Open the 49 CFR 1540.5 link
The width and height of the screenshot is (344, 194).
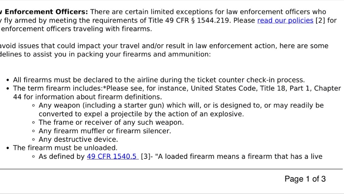click(113, 157)
